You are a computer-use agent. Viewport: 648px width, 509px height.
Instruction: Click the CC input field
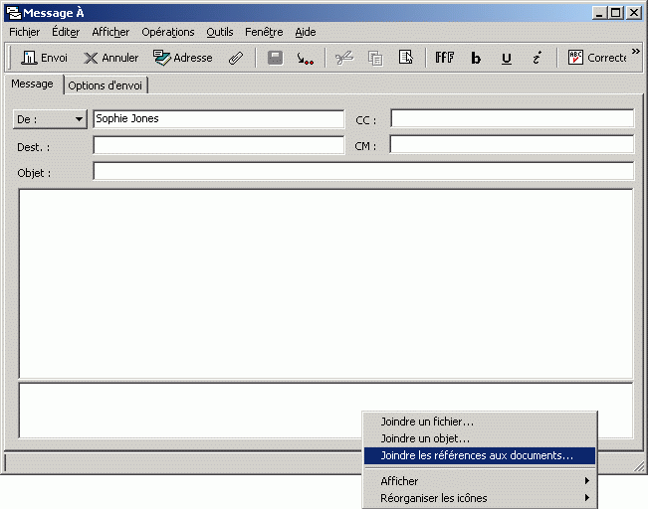(x=512, y=118)
